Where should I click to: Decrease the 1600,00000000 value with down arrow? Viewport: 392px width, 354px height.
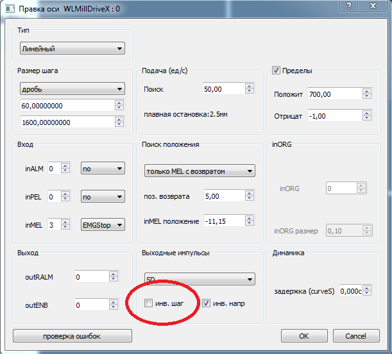pyautogui.click(x=119, y=125)
